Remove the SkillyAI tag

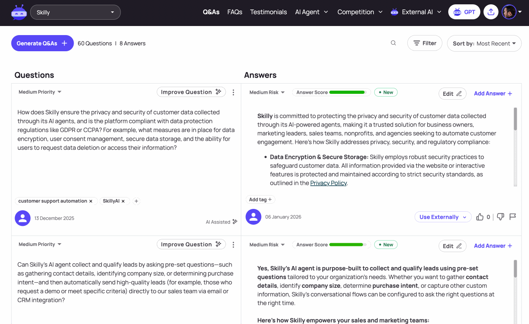tap(123, 201)
